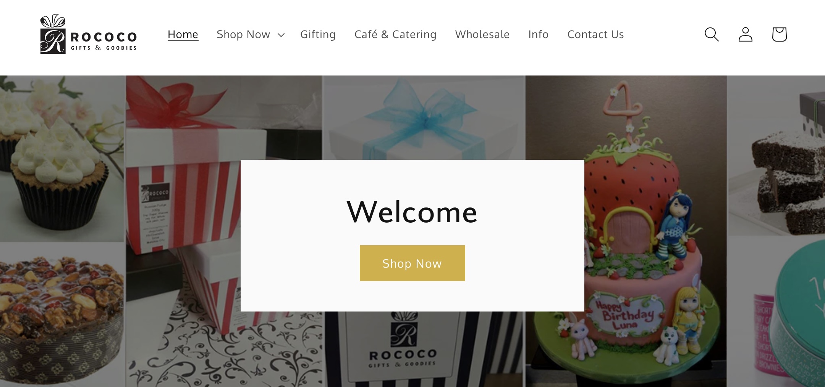Click the Welcome heading text
Image resolution: width=825 pixels, height=387 pixels.
pyautogui.click(x=412, y=212)
